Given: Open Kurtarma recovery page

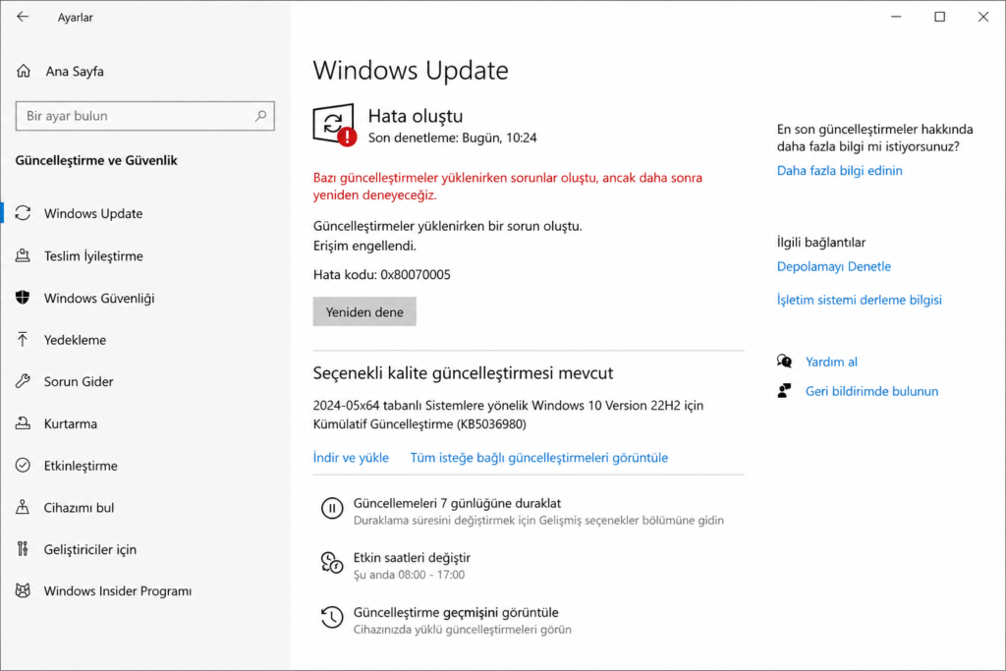Looking at the screenshot, I should point(71,423).
